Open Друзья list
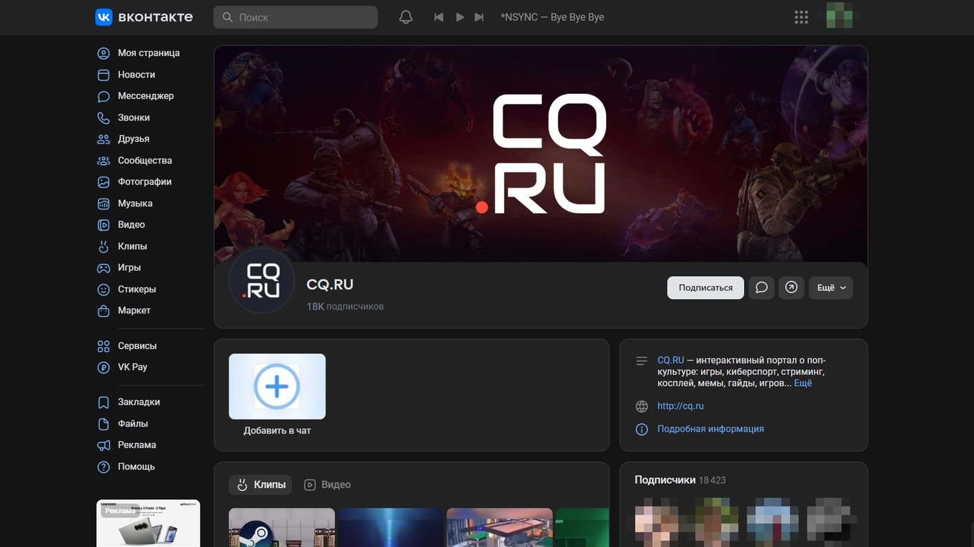The height and width of the screenshot is (547, 974). point(133,138)
